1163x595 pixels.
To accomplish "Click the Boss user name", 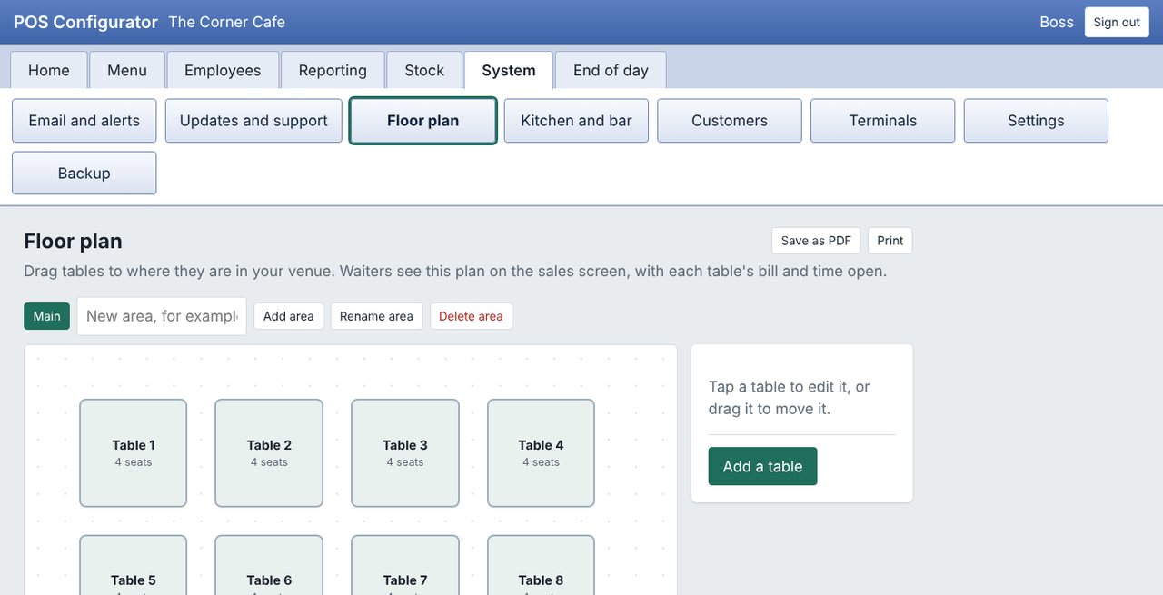I will 1057,22.
